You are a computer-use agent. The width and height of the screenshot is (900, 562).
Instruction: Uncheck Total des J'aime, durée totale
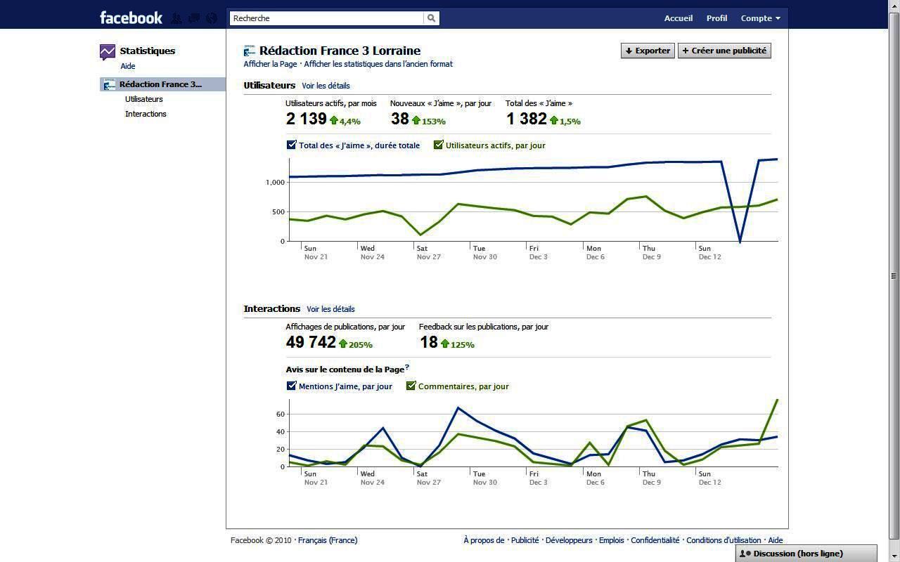pyautogui.click(x=291, y=145)
